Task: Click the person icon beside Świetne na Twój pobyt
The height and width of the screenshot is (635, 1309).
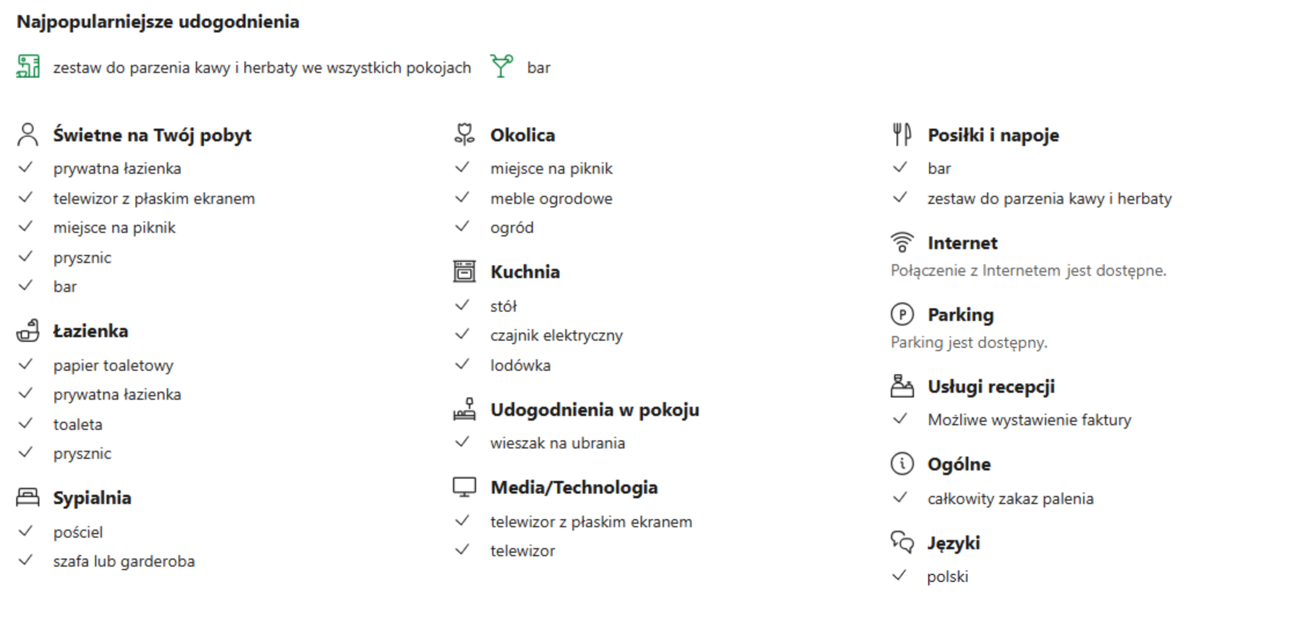Action: (x=27, y=134)
